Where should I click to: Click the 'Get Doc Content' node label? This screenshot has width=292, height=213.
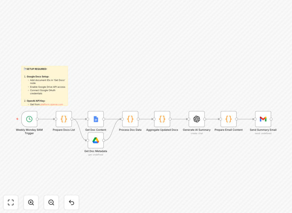pyautogui.click(x=96, y=130)
